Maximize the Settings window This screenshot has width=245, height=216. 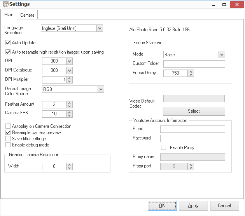point(224,5)
